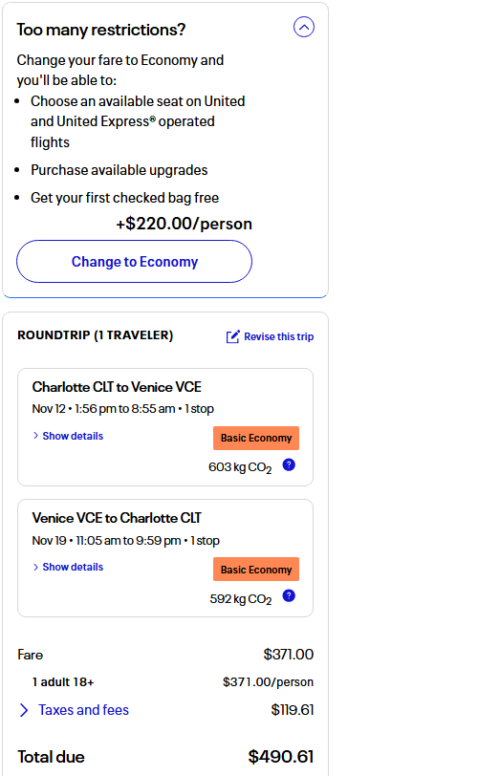
Task: Expand the Venice to Charlotte details chevron
Action: coord(35,567)
